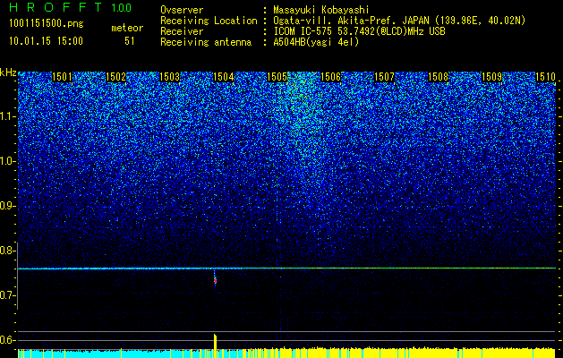Click the meteor count value 51
This screenshot has width=563, height=358.
pos(130,41)
